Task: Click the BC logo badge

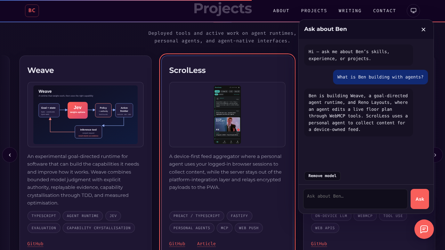Action: [32, 11]
